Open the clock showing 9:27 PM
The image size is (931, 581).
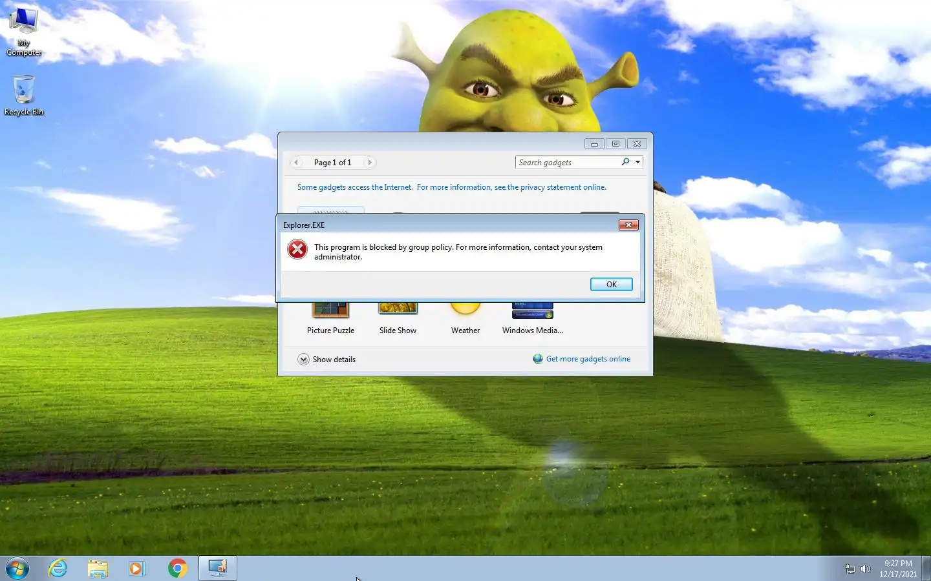(898, 569)
